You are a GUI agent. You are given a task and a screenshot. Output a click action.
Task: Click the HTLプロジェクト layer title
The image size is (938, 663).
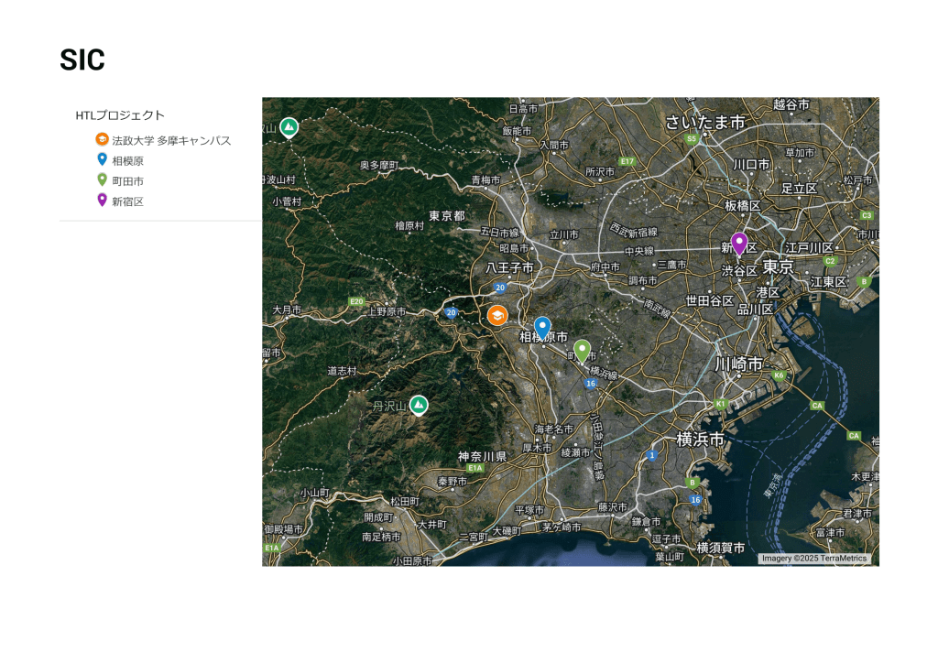[x=120, y=115]
